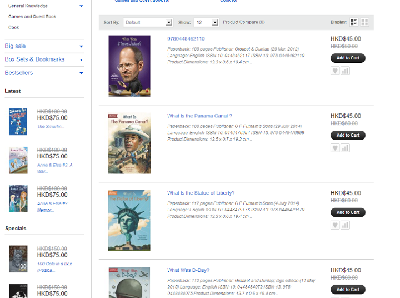Screen dimensions: 400x298
Task: Expand Box Sets & Bookmarks arrow
Action: pyautogui.click(x=81, y=59)
